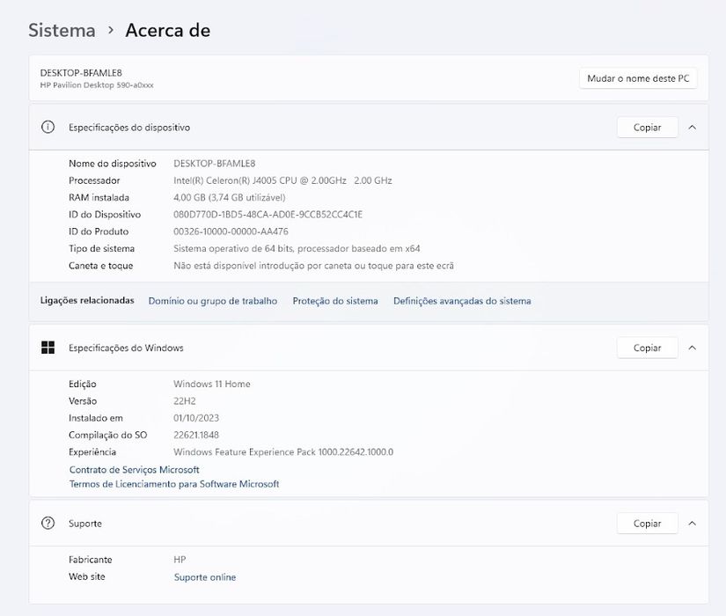Copy the Suporte information
This screenshot has height=616, width=726.
coord(648,524)
